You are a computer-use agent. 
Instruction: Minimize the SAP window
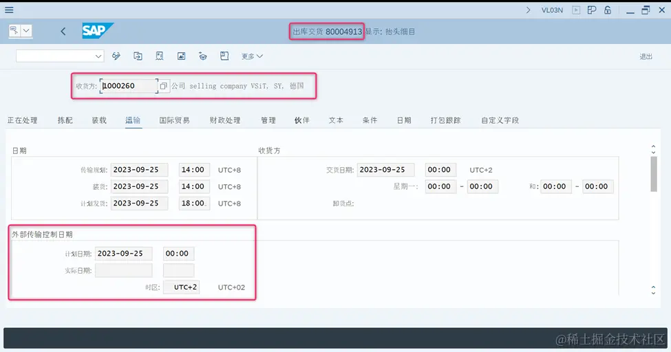click(630, 11)
